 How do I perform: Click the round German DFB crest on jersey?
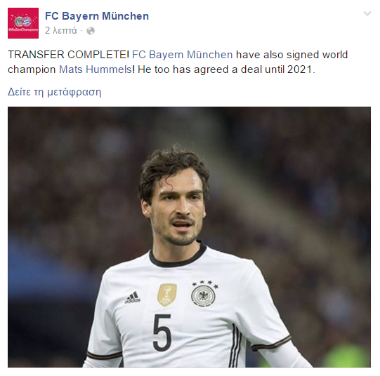tap(203, 295)
